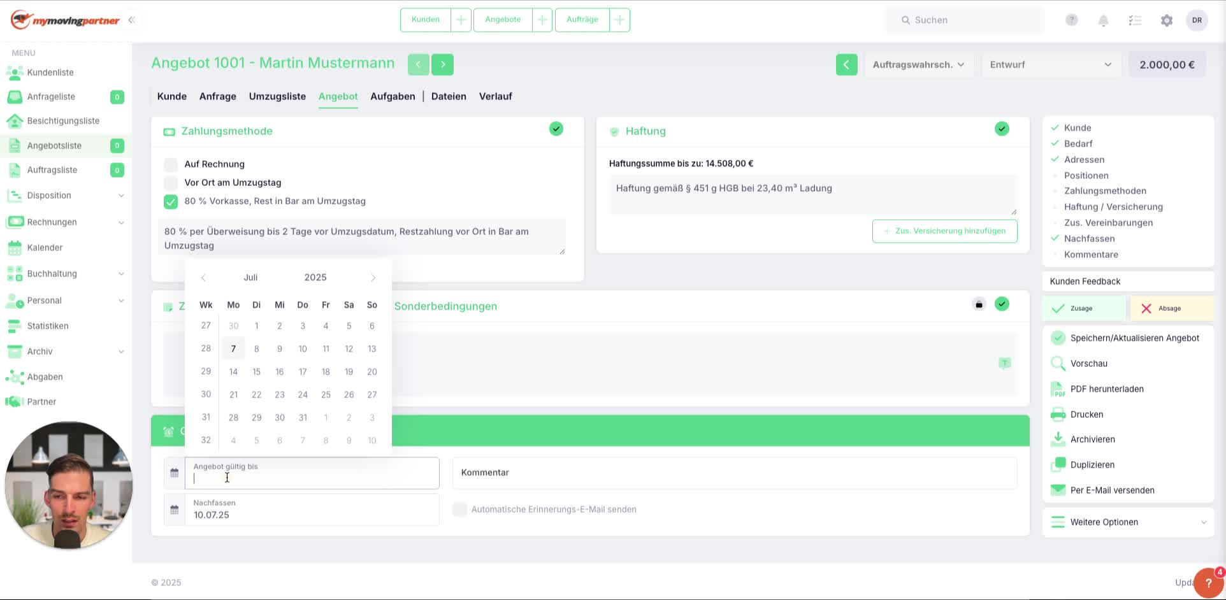Switch to the Dateien tab

(x=449, y=97)
